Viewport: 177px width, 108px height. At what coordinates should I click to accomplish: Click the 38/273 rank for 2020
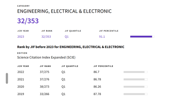tap(44, 87)
